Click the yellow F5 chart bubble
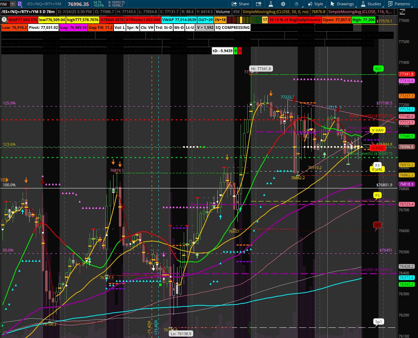Image resolution: width=418 pixels, height=338 pixels. pyautogui.click(x=377, y=195)
